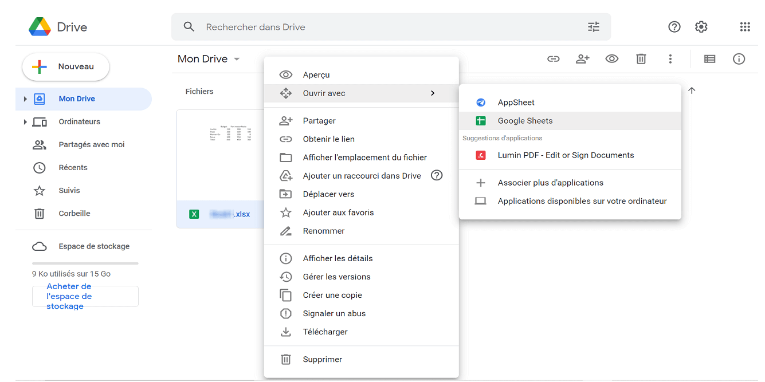This screenshot has height=382, width=765.
Task: Click the Excel icon of the xlsx file
Action: (194, 215)
